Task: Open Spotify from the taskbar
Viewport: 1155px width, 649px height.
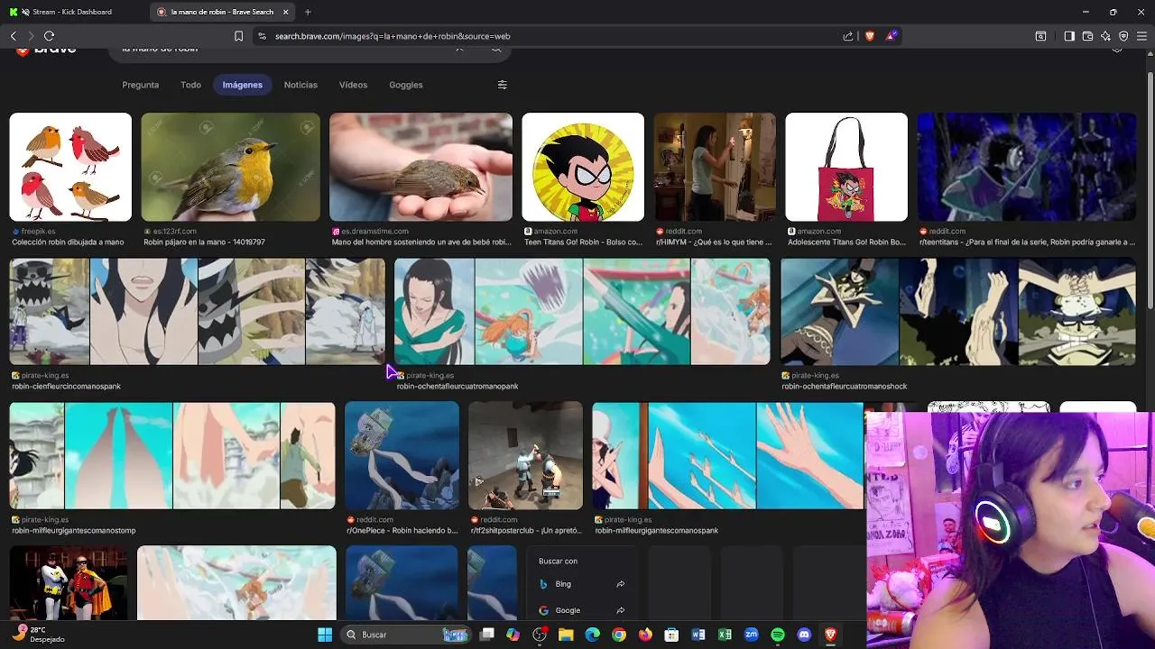Action: click(778, 635)
